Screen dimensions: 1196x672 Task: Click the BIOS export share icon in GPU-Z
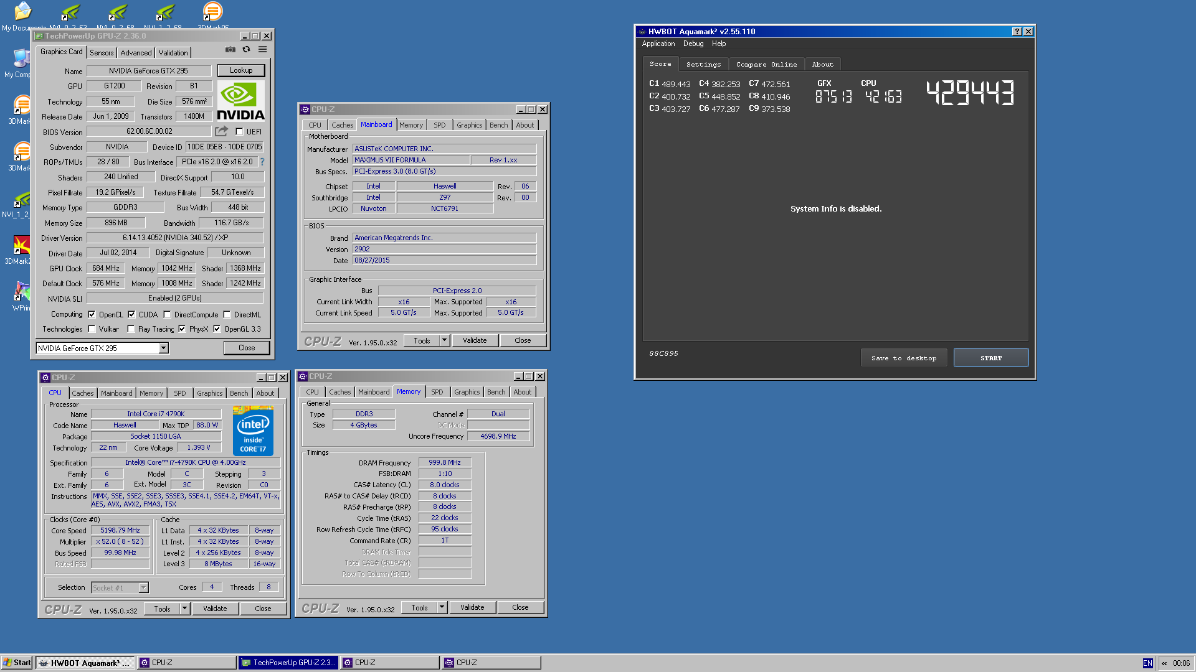click(x=221, y=131)
